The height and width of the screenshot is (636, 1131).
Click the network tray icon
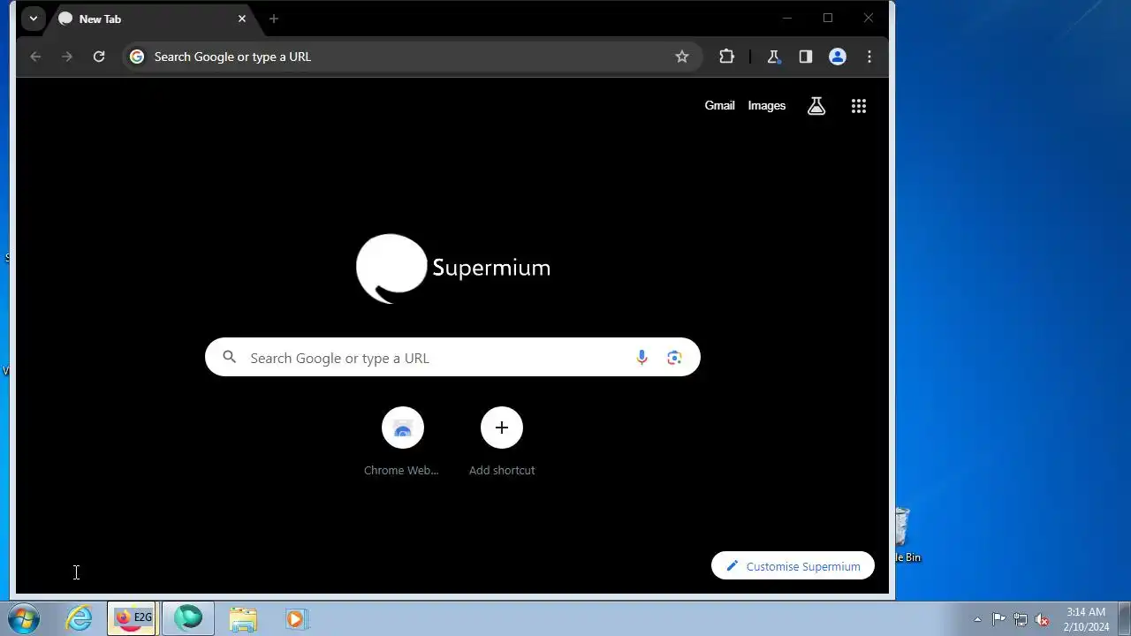click(x=1021, y=619)
